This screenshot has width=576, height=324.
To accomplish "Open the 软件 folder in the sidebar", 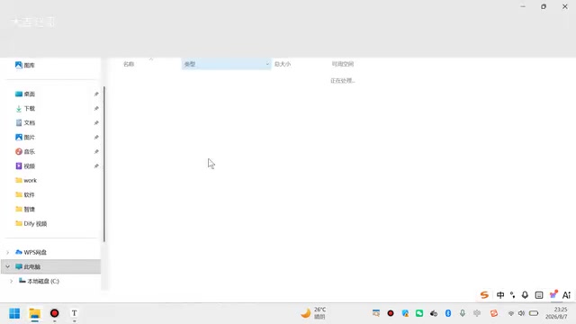I will coord(25,194).
